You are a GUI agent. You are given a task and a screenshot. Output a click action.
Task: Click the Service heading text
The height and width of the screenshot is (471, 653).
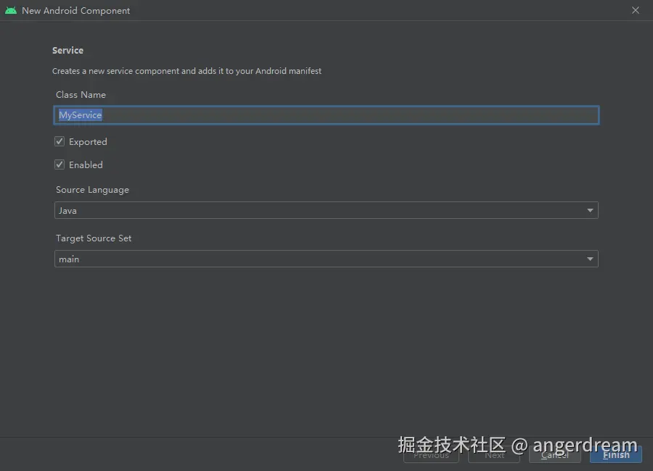pyautogui.click(x=68, y=50)
